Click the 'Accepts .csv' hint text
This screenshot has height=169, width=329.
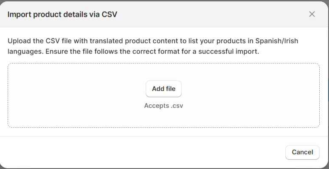click(x=163, y=106)
